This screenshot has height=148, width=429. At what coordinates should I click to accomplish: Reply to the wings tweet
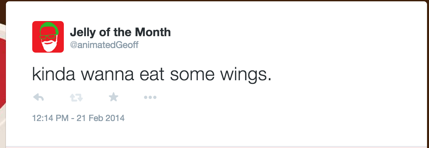click(x=39, y=97)
